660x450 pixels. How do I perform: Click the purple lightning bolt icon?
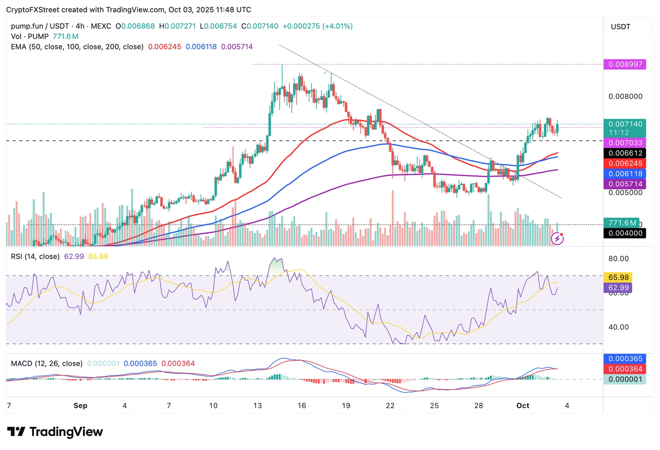click(557, 239)
